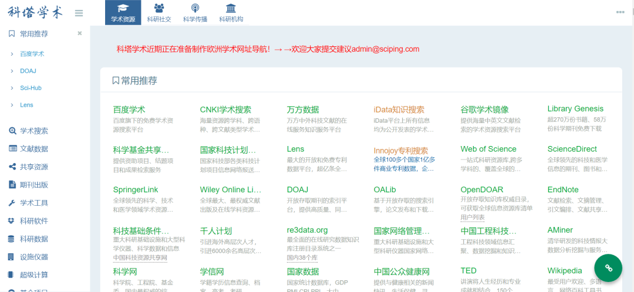Image resolution: width=634 pixels, height=292 pixels.
Task: Click the red announcement banner about 欧洲学术网址导航
Action: 268,49
